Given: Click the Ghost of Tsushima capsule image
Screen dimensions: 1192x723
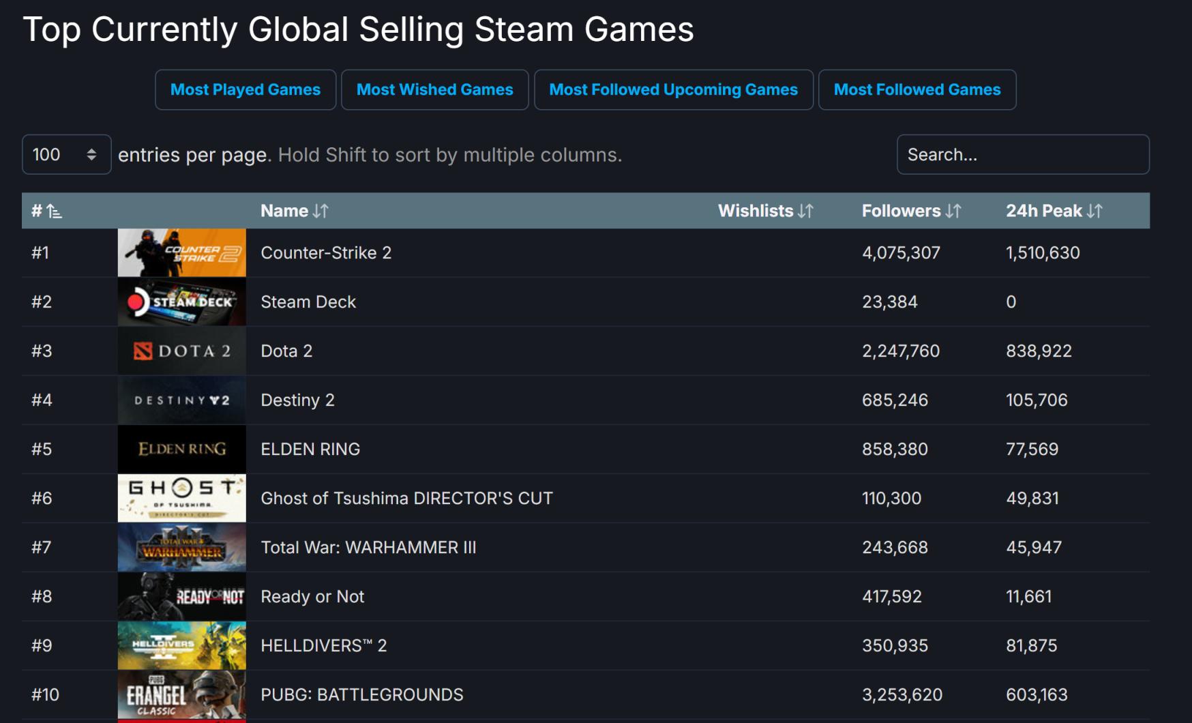Looking at the screenshot, I should pyautogui.click(x=181, y=498).
